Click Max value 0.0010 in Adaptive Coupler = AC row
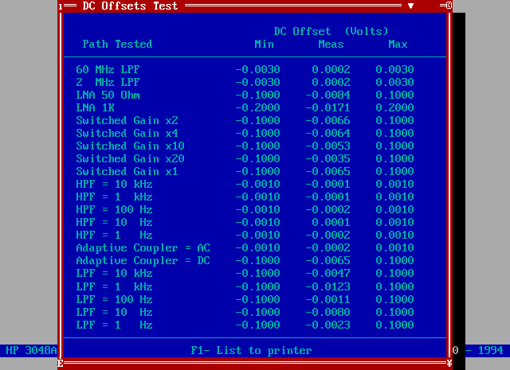The height and width of the screenshot is (370, 510). [x=394, y=247]
